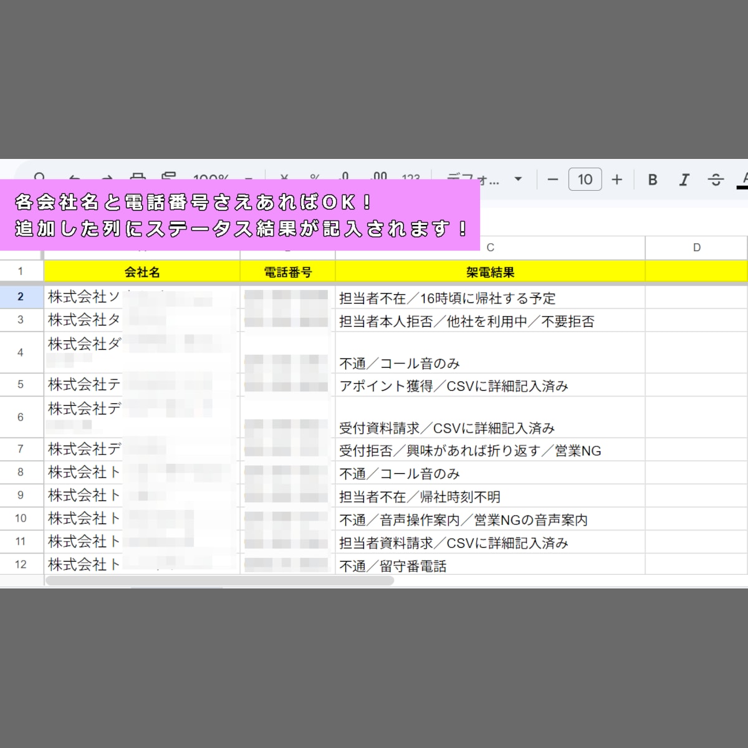Click empty cell D2
748x748 pixels.
[696, 297]
